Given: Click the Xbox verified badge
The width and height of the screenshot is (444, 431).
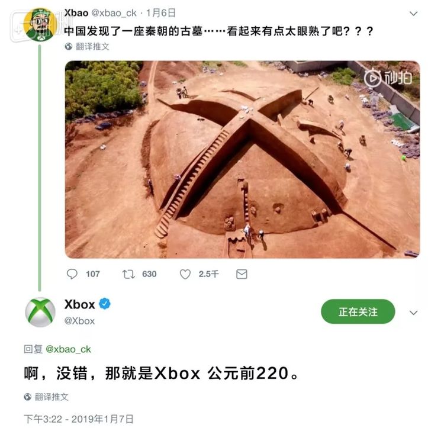Looking at the screenshot, I should (105, 304).
